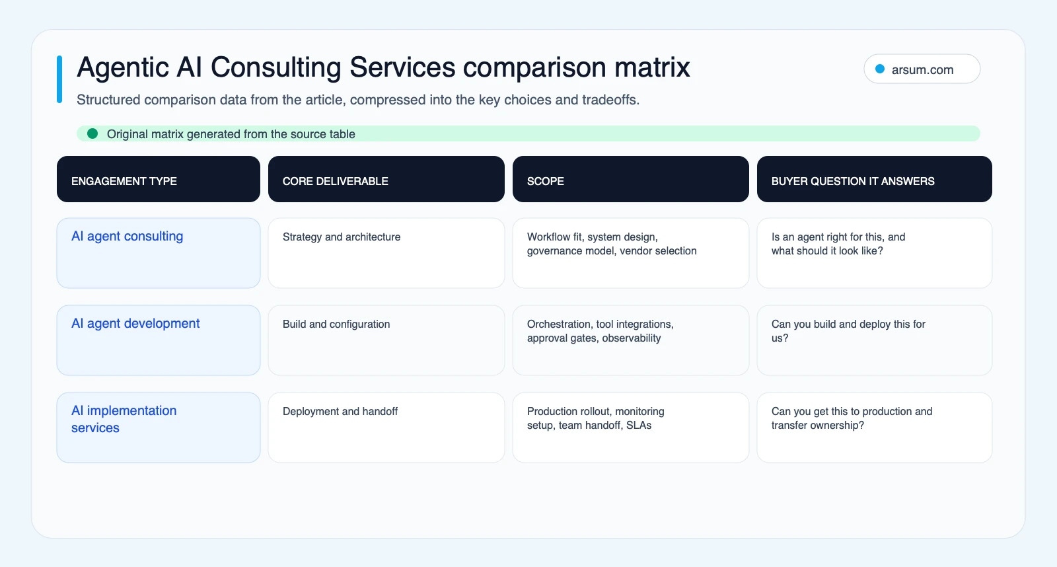This screenshot has height=567, width=1057.
Task: Click the Build and configuration cell
Action: click(386, 340)
